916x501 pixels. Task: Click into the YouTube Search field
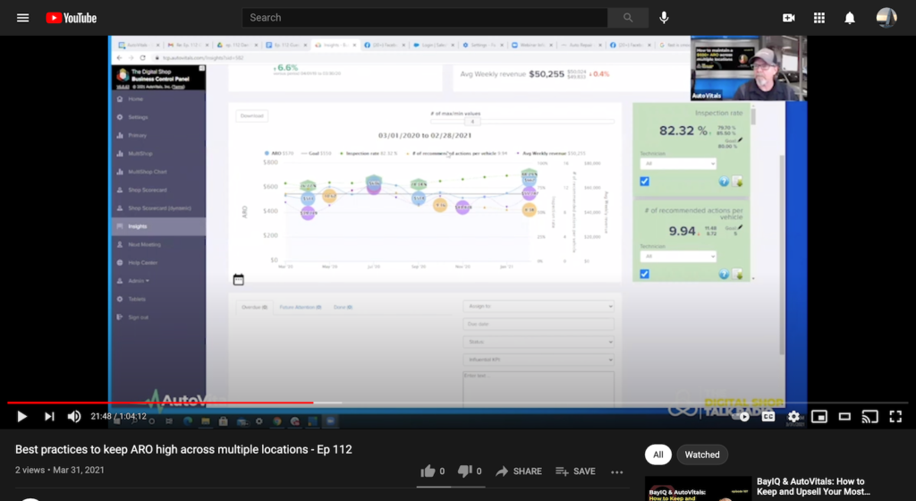(x=425, y=18)
